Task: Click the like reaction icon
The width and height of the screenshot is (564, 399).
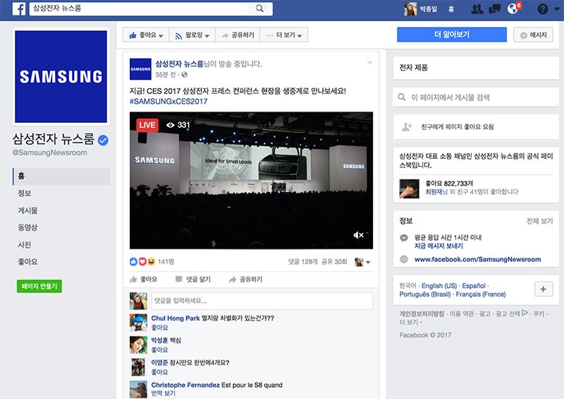Action: [x=133, y=261]
